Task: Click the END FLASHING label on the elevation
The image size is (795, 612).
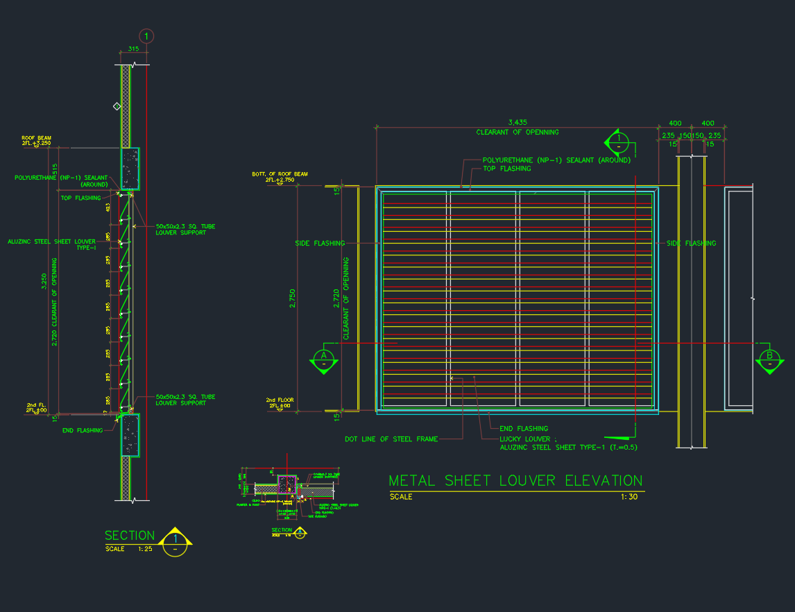Action: 524,428
